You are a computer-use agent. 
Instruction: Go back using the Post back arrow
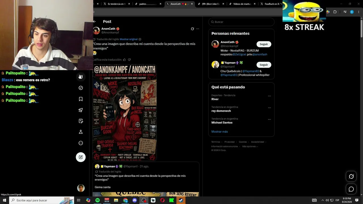point(94,22)
